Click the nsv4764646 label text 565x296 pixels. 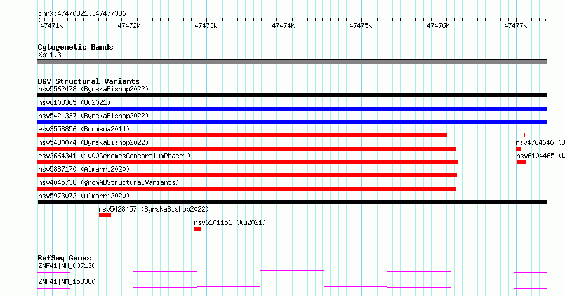(540, 142)
